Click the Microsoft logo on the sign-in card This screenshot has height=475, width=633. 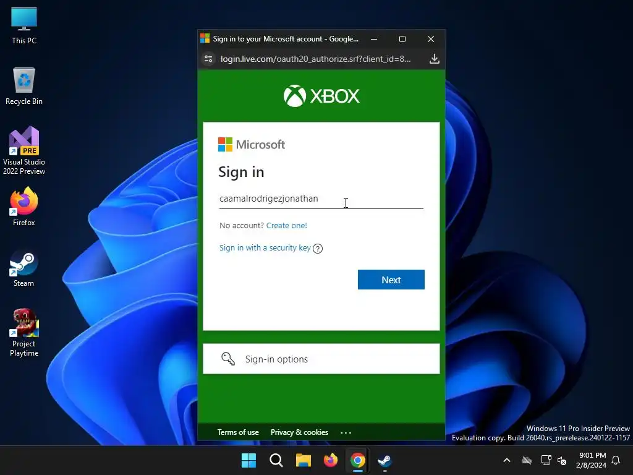252,144
